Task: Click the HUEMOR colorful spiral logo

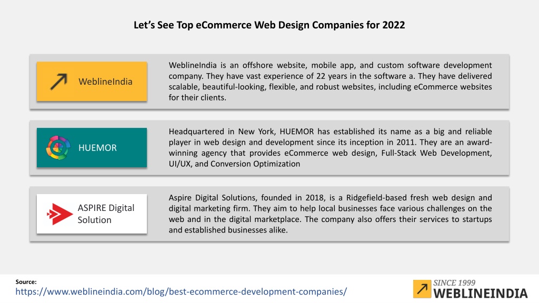Action: [x=58, y=148]
